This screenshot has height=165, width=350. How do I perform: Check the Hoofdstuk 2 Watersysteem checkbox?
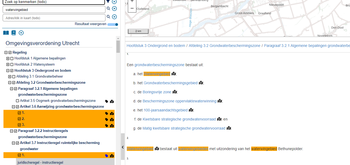click(12, 65)
